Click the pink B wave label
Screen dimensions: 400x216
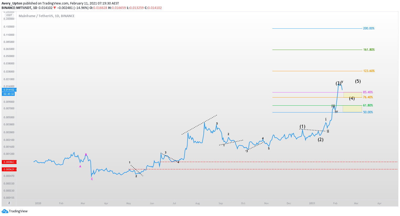86,155
